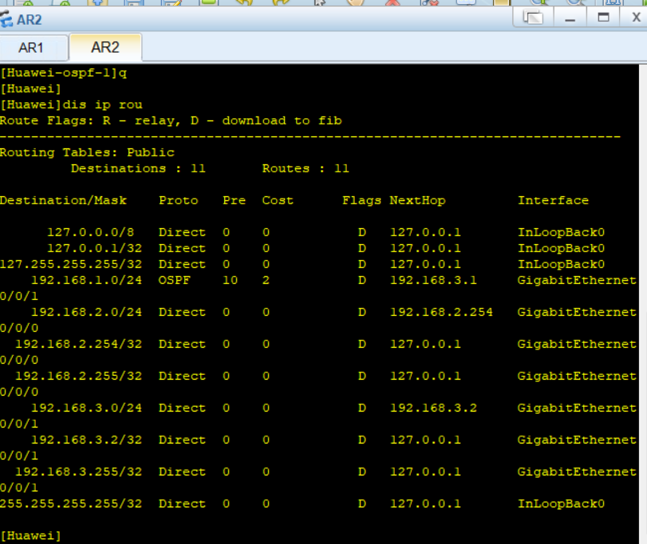This screenshot has height=544, width=647.
Task: Click the 'OSPF' protocol entry
Action: click(x=174, y=280)
